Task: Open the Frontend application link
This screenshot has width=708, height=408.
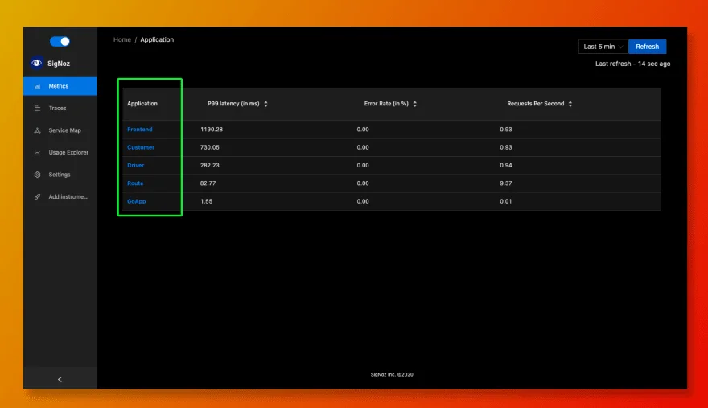Action: (x=139, y=130)
